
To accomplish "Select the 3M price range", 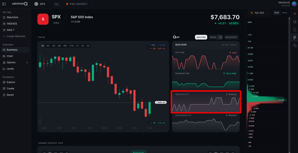I will 59,46.
